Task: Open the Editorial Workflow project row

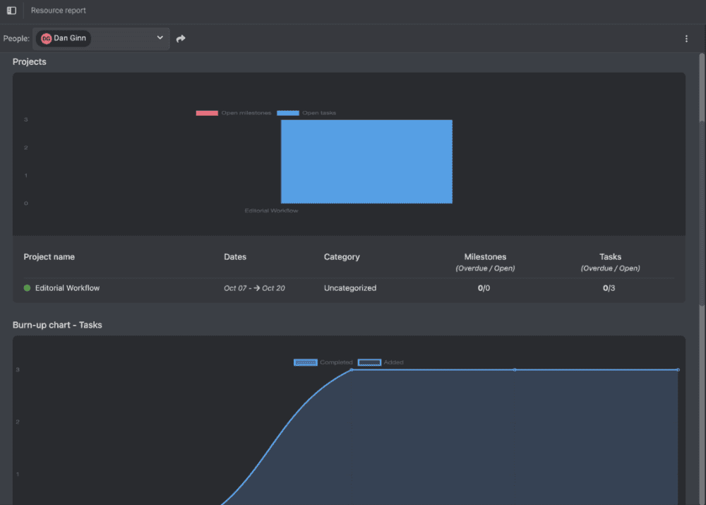Action: coord(349,288)
